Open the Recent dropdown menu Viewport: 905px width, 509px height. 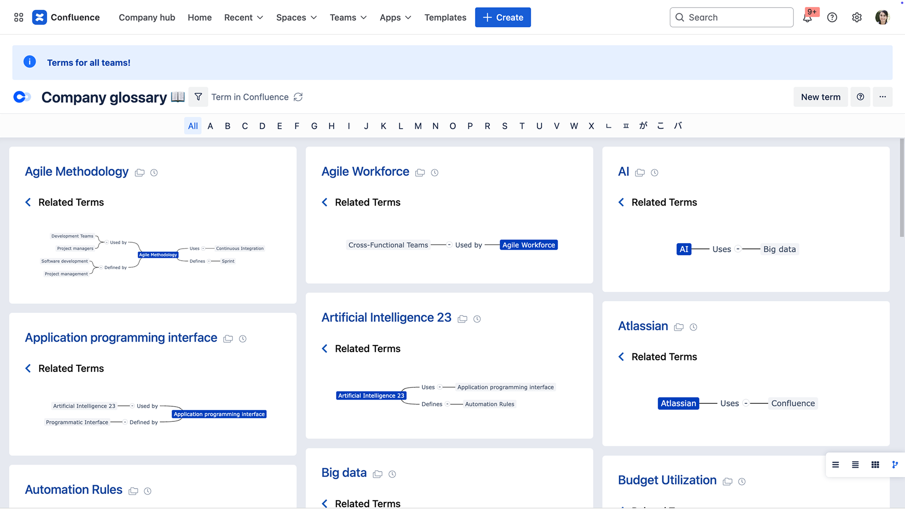coord(244,17)
